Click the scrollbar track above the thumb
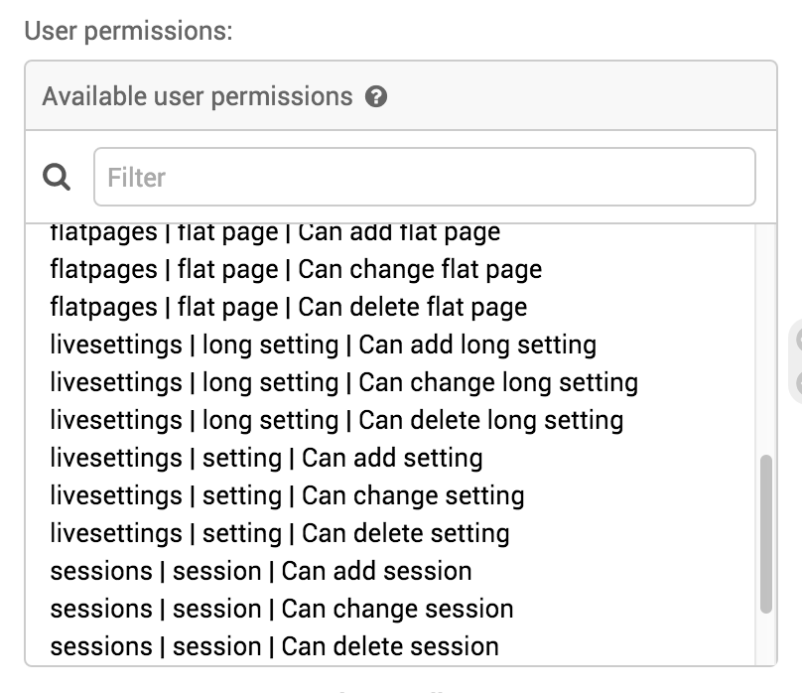The height and width of the screenshot is (693, 802). [765, 338]
